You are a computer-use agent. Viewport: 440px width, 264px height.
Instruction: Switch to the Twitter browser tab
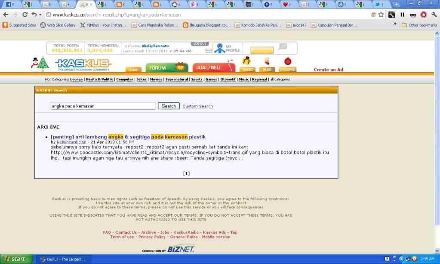(380, 4)
